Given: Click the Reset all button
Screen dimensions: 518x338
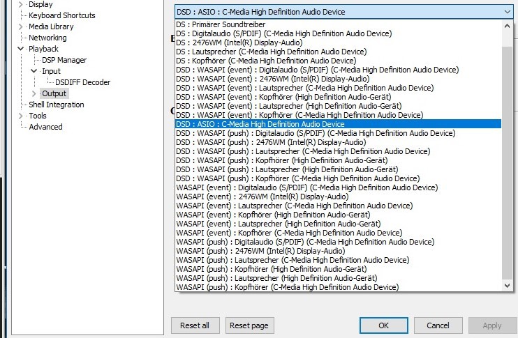Looking at the screenshot, I should coord(195,325).
